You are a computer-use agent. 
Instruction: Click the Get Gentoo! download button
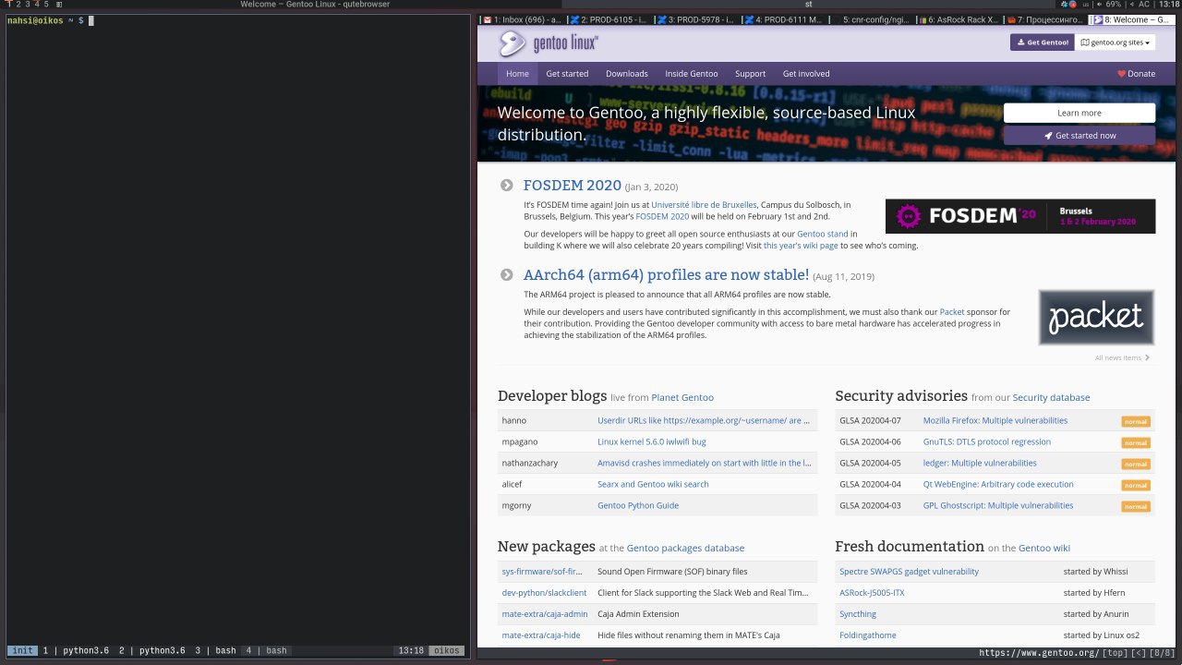click(x=1043, y=42)
